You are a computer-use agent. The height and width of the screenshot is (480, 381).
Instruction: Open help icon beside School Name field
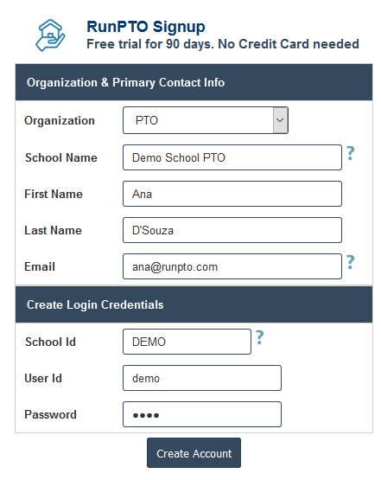coord(351,153)
